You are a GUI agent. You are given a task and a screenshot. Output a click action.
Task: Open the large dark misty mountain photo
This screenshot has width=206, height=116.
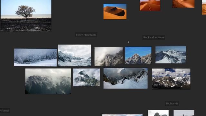coord(48,81)
